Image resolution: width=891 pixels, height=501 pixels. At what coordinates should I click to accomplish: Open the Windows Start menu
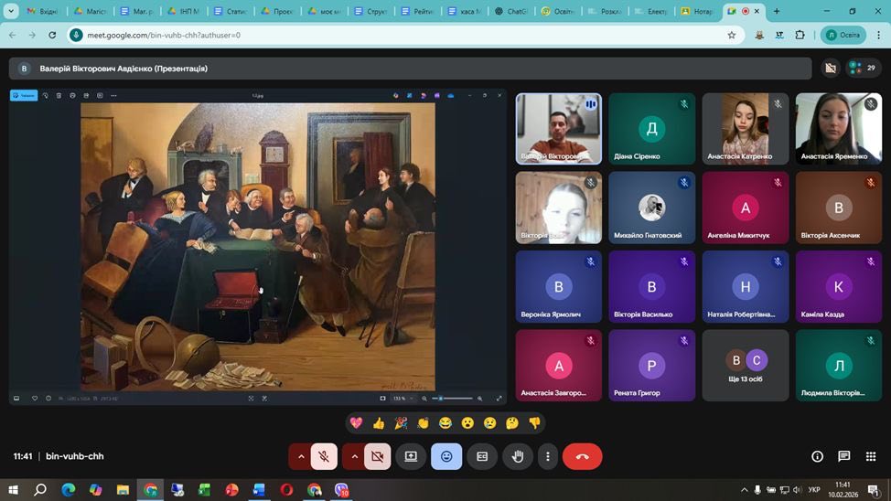pyautogui.click(x=13, y=490)
